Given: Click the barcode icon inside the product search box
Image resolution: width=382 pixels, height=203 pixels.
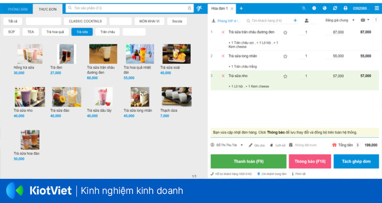Looking at the screenshot, I should click(x=189, y=8).
